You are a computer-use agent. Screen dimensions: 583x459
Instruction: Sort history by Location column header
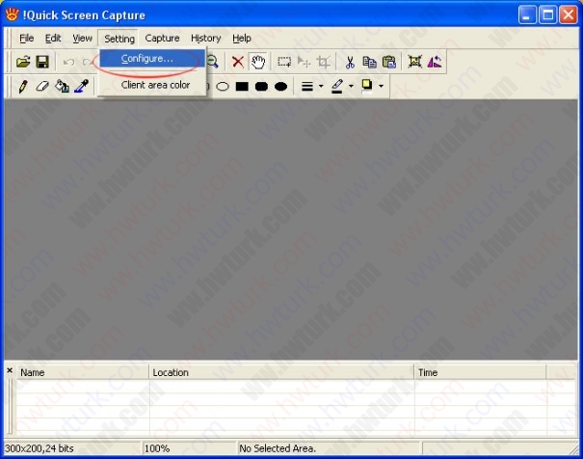pyautogui.click(x=281, y=373)
